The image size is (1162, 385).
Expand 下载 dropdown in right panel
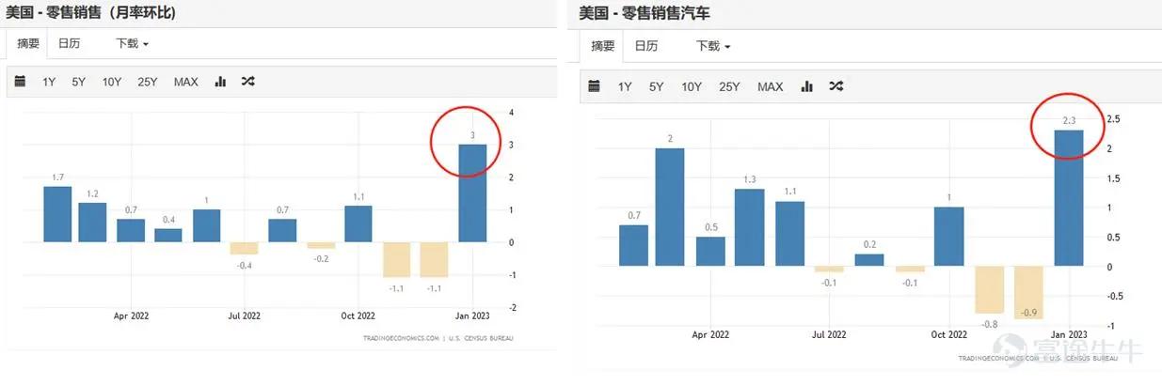point(713,46)
